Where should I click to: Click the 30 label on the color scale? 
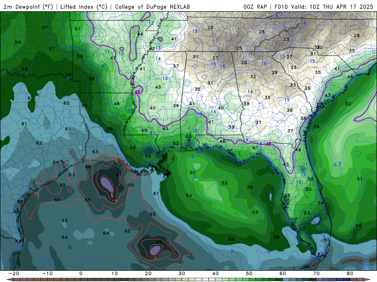[182, 274]
